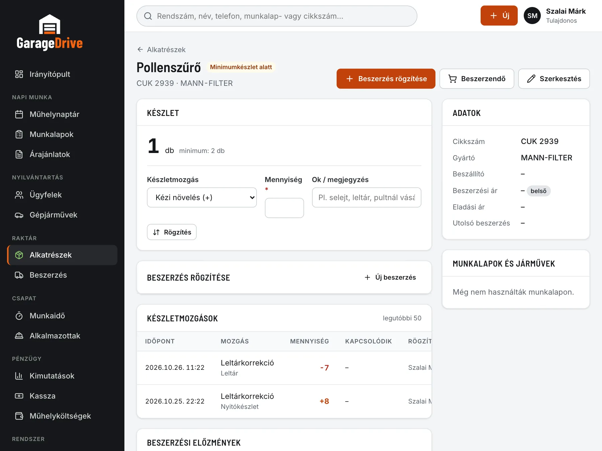Click the Beszerzés truck icon
Image resolution: width=602 pixels, height=451 pixels.
point(19,275)
